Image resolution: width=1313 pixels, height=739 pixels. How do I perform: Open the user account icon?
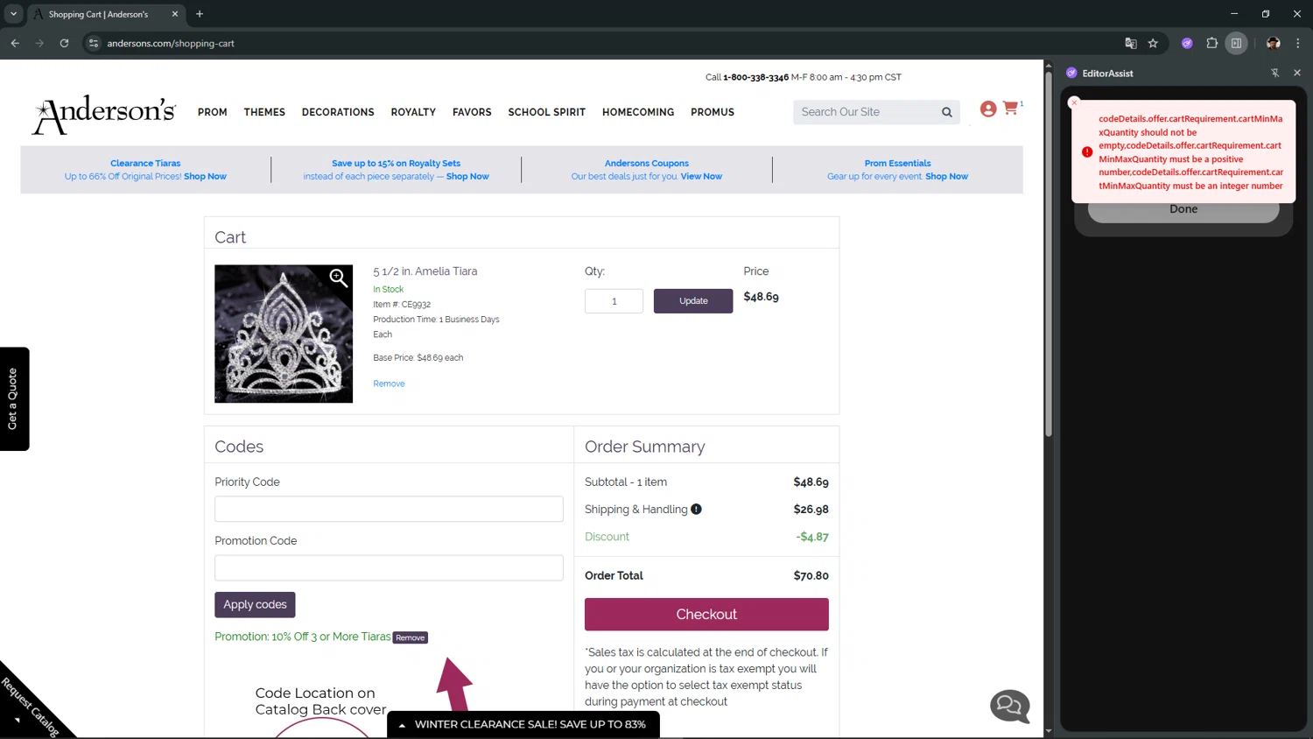pyautogui.click(x=988, y=109)
